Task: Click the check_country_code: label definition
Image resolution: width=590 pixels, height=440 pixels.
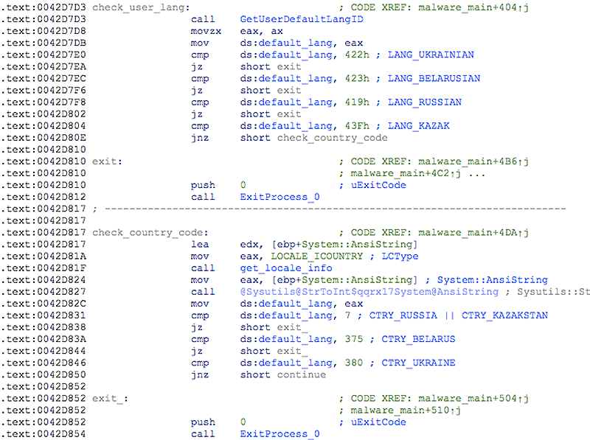Action: [150, 233]
